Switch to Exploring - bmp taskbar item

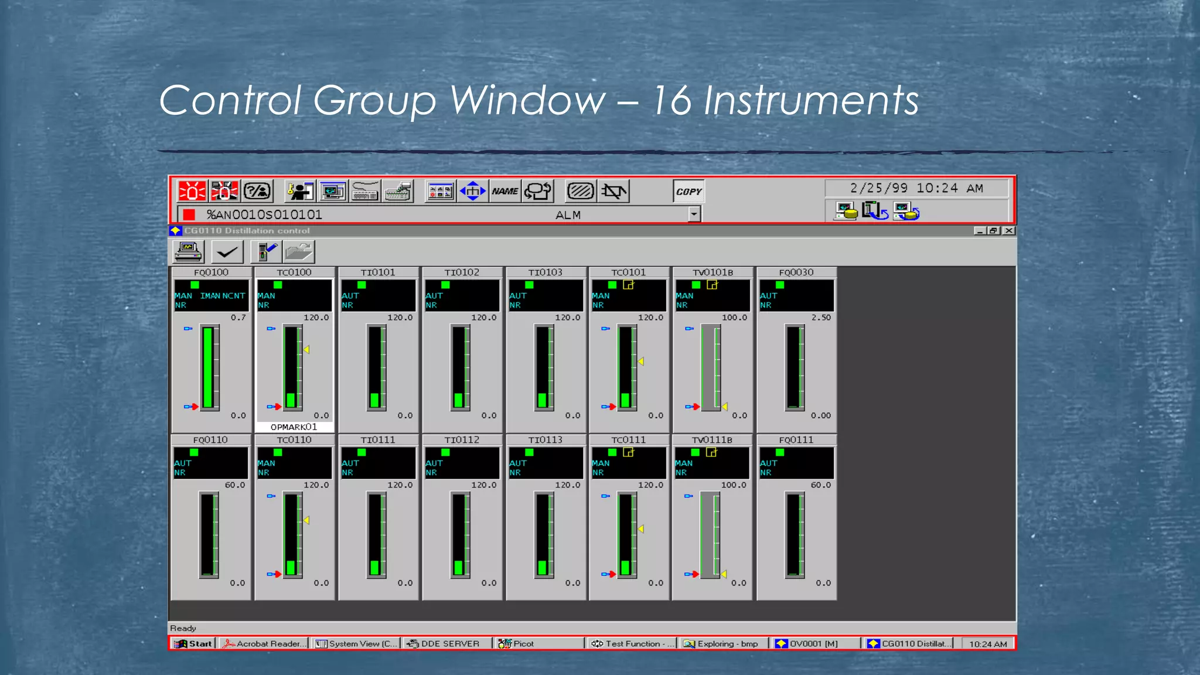pyautogui.click(x=724, y=643)
